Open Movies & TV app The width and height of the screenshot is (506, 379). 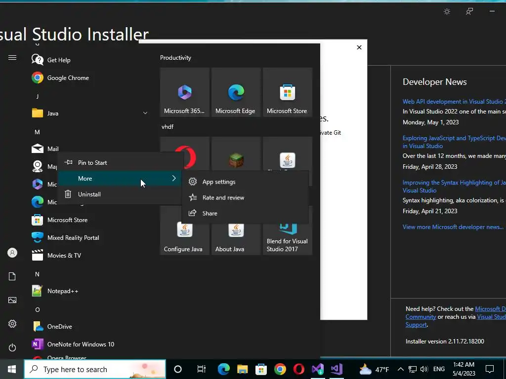[x=64, y=255]
